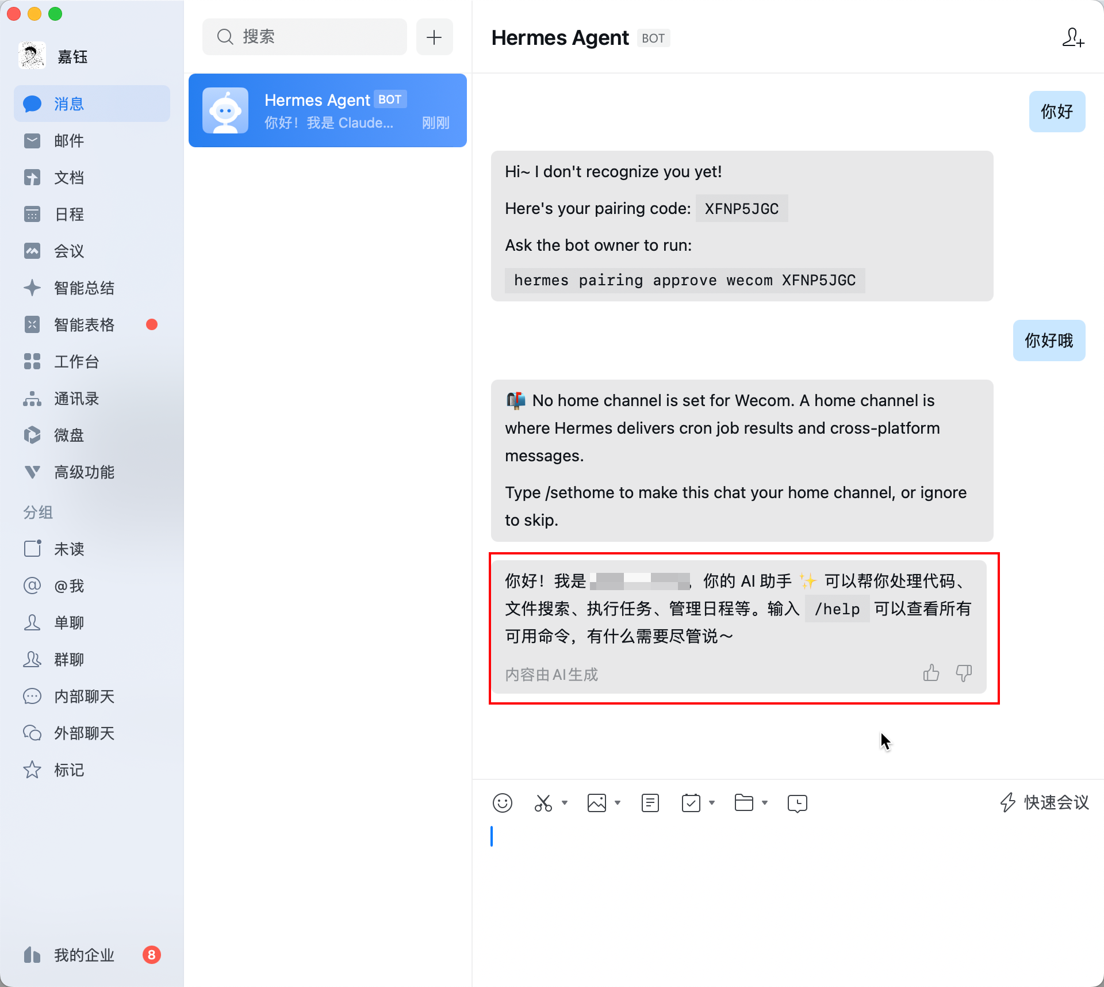Open the emoji picker
1104x987 pixels.
(502, 803)
